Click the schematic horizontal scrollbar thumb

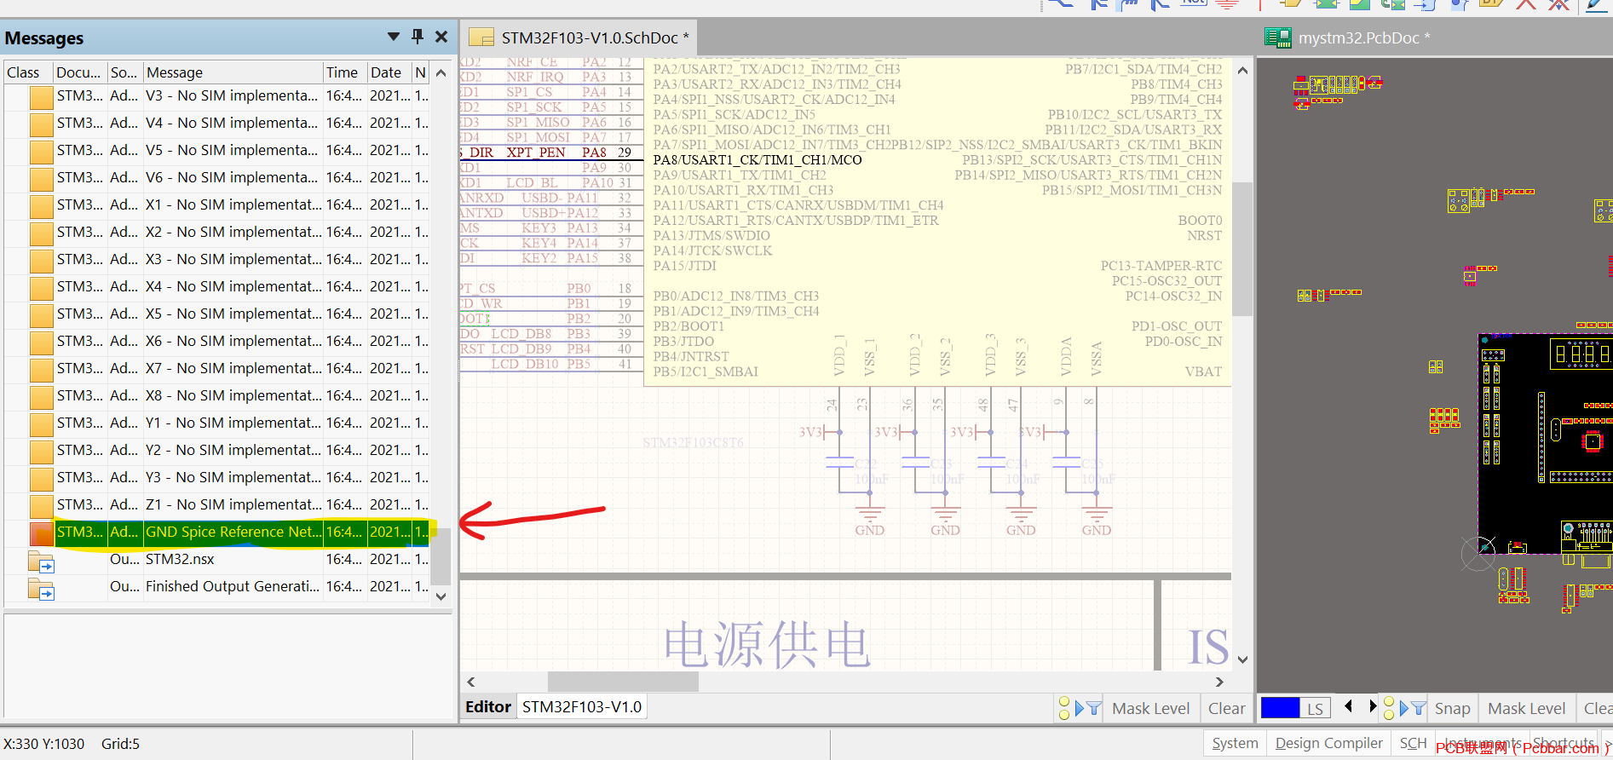(x=623, y=682)
